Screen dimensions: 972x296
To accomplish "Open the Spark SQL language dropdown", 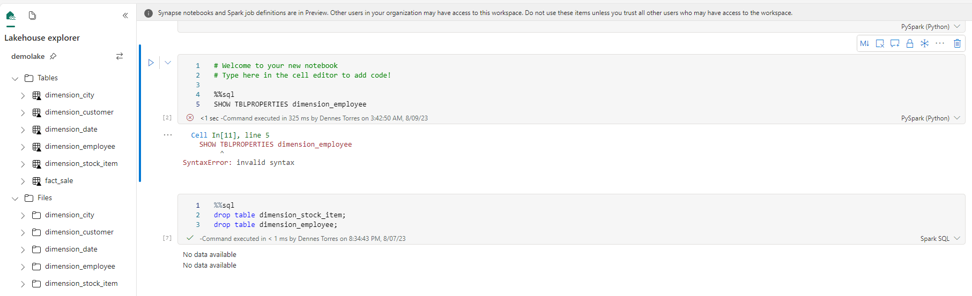I will click(940, 239).
